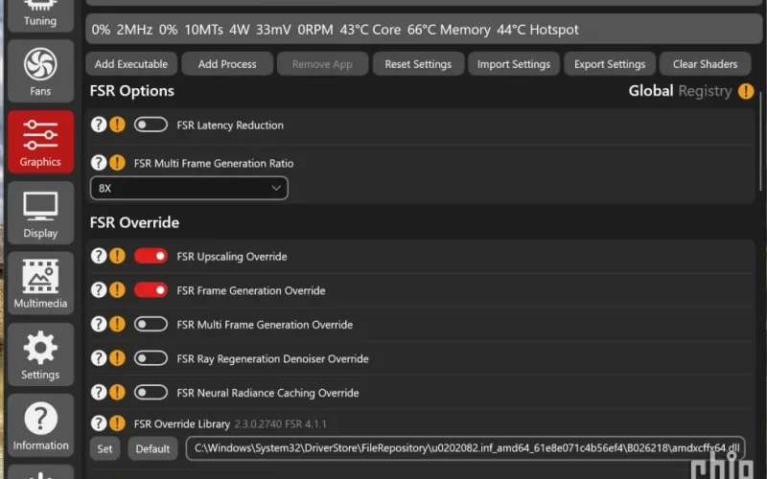Click the Import Settings button
The image size is (767, 479).
tap(514, 64)
